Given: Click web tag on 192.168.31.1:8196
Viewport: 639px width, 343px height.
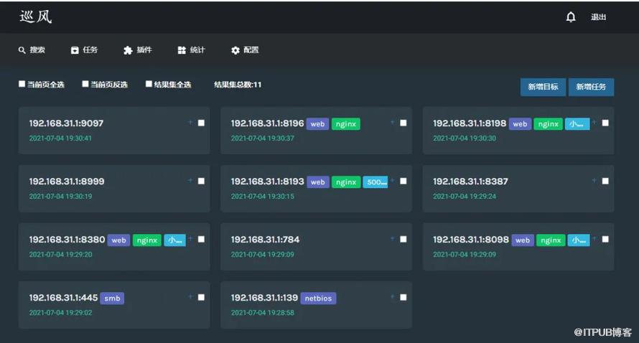Looking at the screenshot, I should point(317,124).
